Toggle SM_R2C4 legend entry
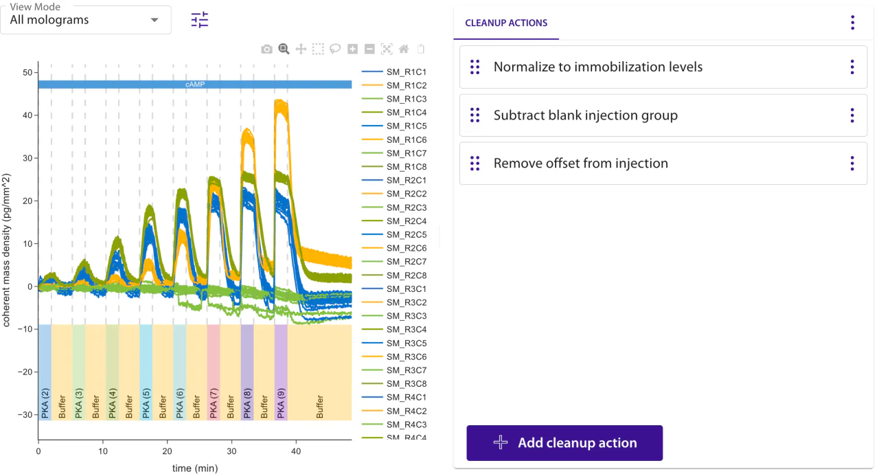Image resolution: width=879 pixels, height=474 pixels. [x=394, y=221]
